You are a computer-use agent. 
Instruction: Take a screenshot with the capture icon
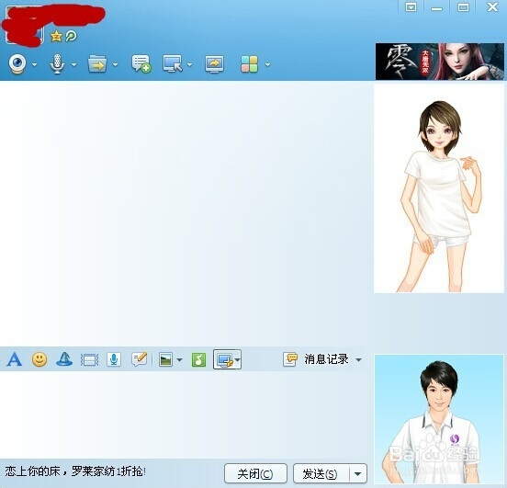[225, 359]
